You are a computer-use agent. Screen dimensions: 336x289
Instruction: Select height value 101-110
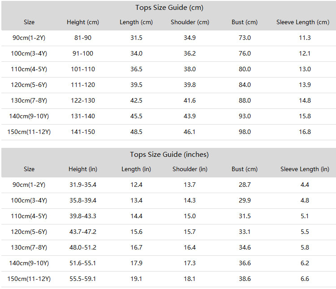coord(83,69)
